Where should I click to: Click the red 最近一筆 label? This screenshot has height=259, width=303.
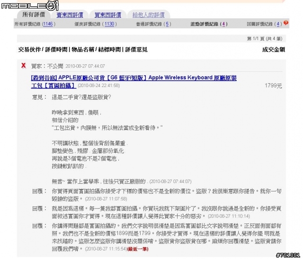coord(138,249)
